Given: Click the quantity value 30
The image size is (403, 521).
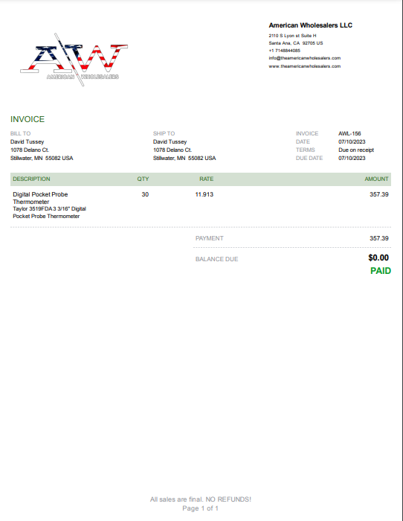Looking at the screenshot, I should (x=145, y=194).
